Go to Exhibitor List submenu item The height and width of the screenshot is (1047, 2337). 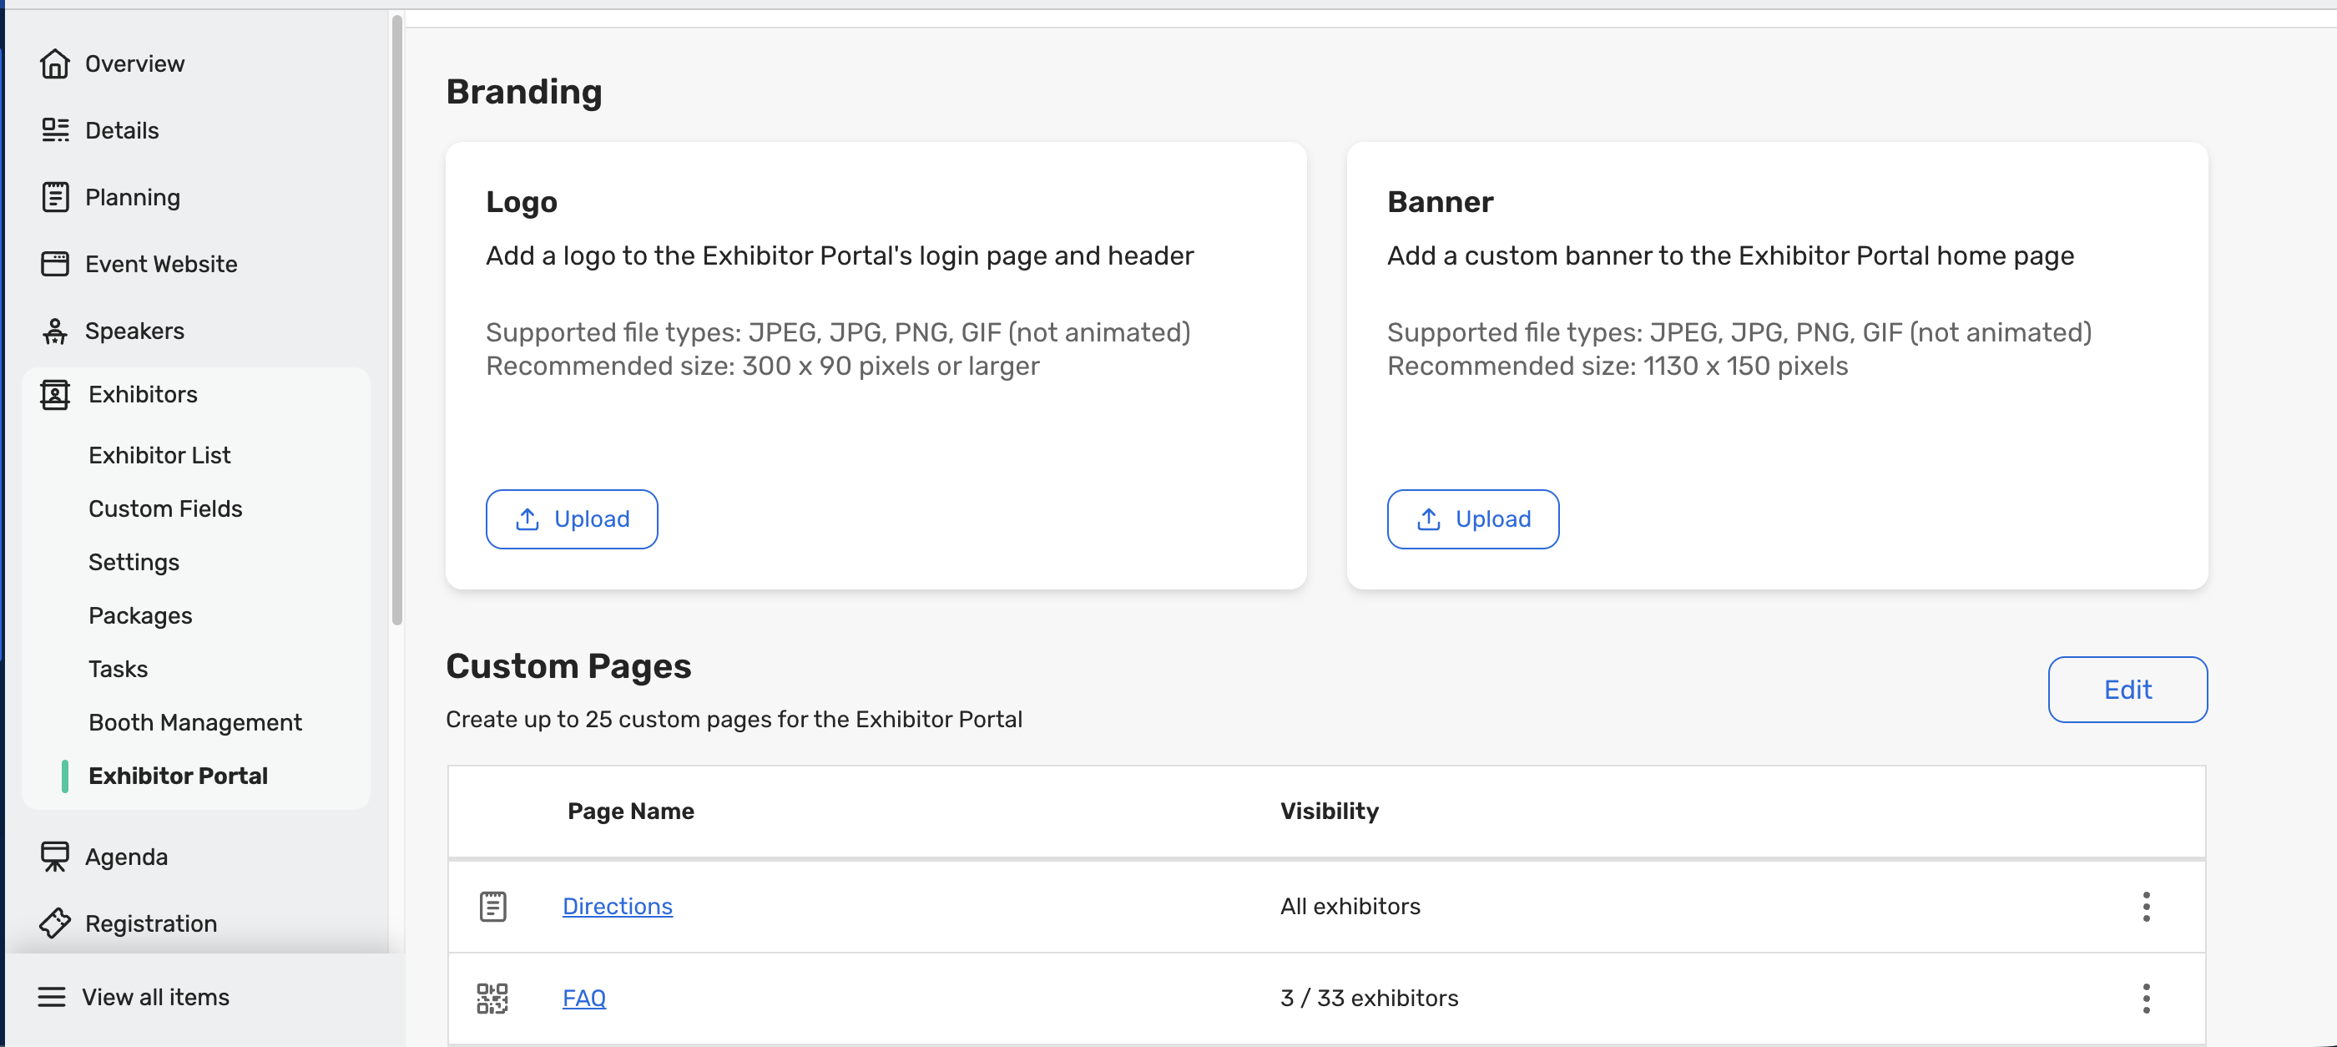click(159, 456)
